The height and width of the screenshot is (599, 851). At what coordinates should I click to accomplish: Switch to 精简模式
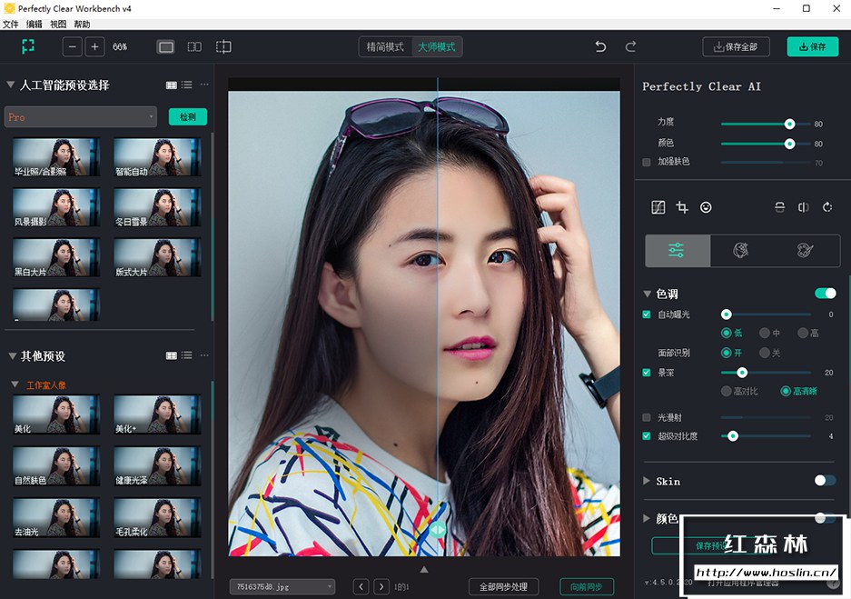[x=385, y=47]
